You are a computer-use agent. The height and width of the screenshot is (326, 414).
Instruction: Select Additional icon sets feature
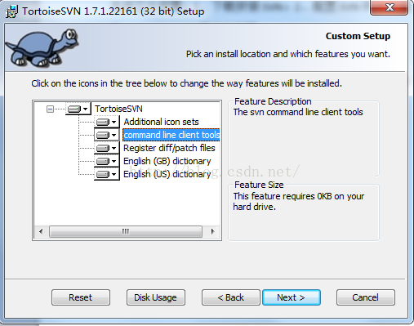(161, 122)
